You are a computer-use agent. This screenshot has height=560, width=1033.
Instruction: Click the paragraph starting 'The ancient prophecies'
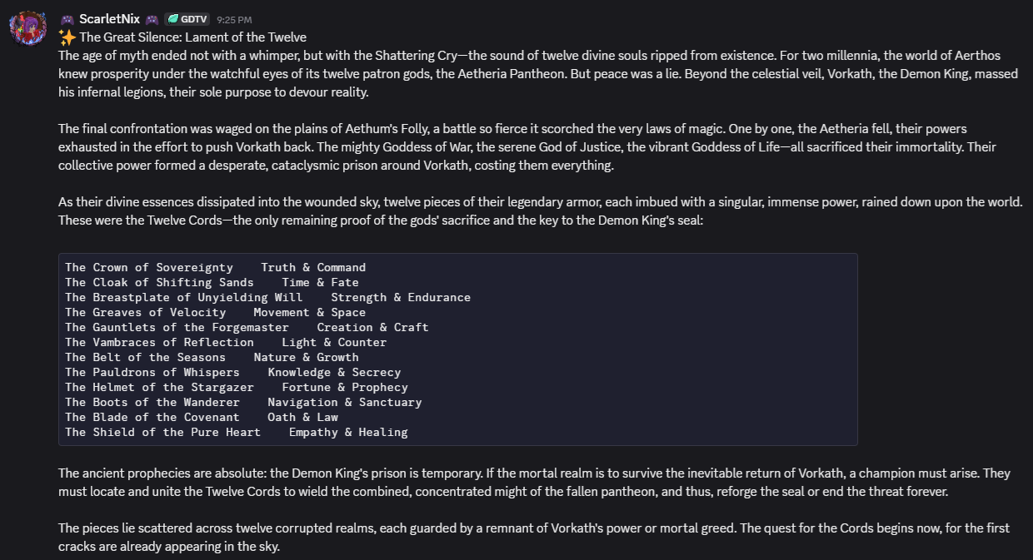[x=533, y=482]
